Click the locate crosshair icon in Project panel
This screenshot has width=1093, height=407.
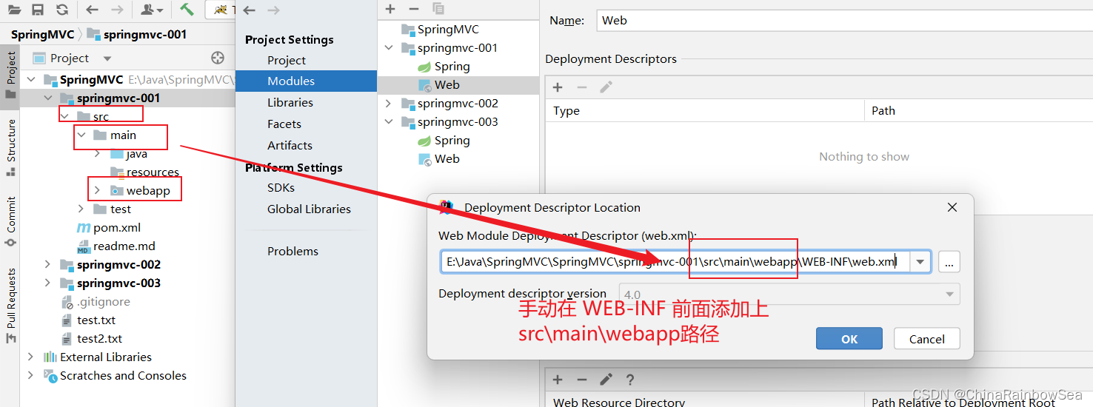pyautogui.click(x=217, y=58)
